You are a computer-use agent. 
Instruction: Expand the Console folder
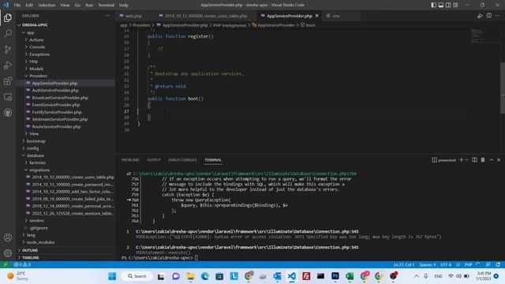pos(36,47)
